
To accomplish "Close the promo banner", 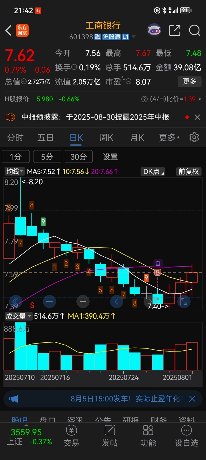I will [192, 399].
